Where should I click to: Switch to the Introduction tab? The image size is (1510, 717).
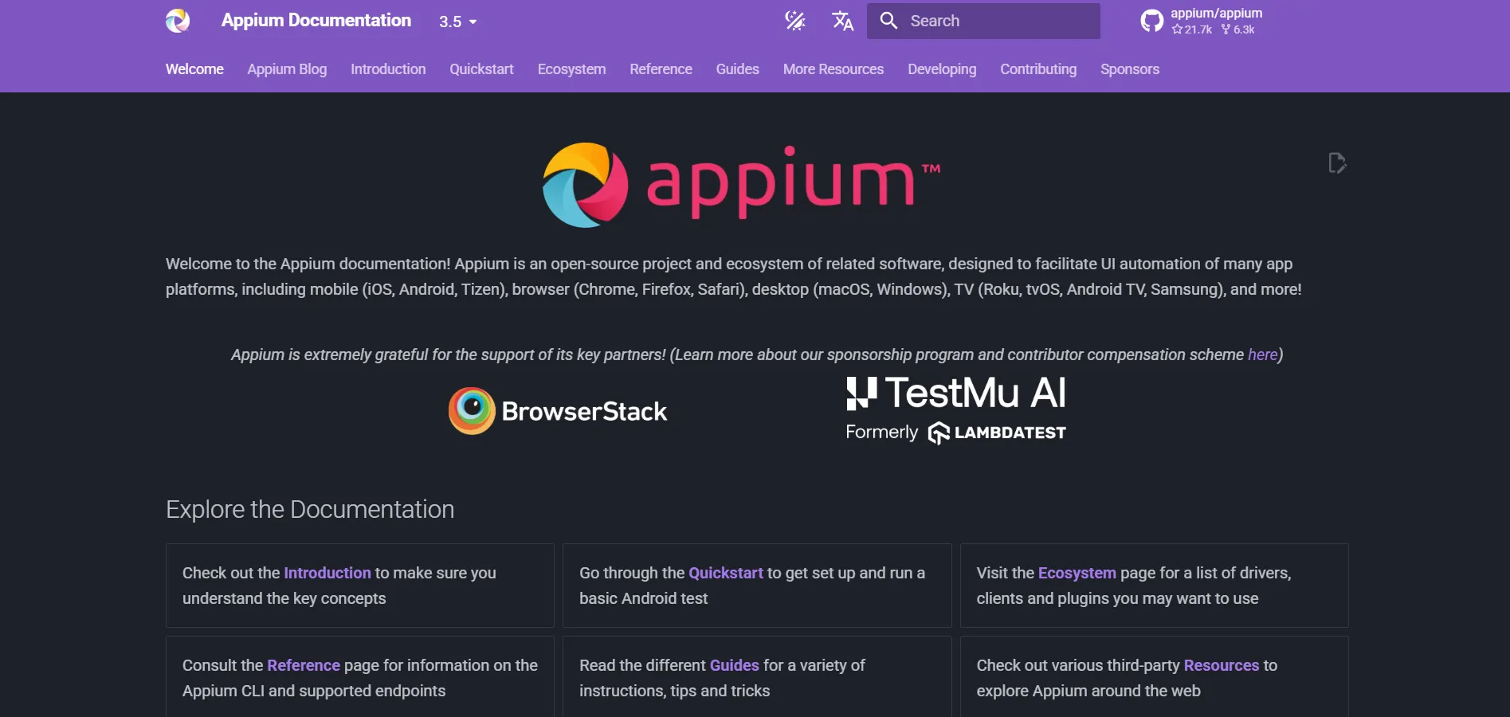(x=388, y=69)
